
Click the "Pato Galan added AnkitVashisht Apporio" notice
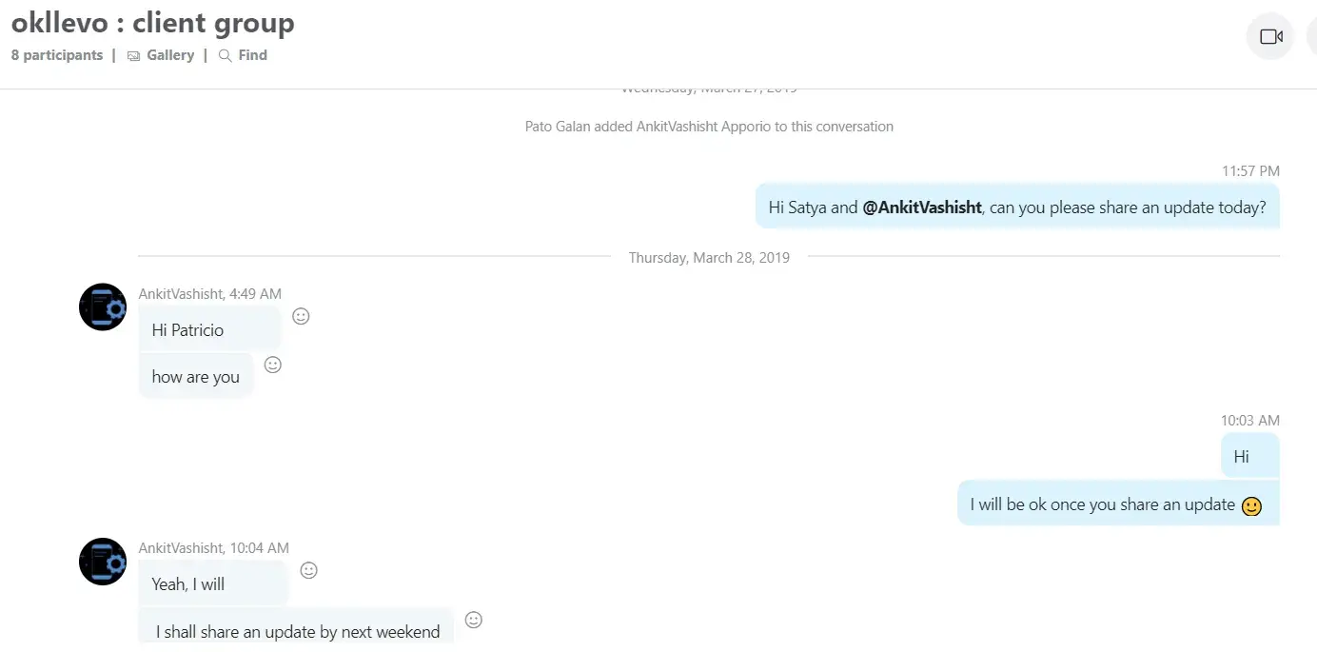click(x=709, y=126)
